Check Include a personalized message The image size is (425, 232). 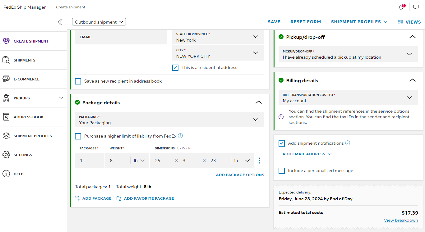click(282, 171)
